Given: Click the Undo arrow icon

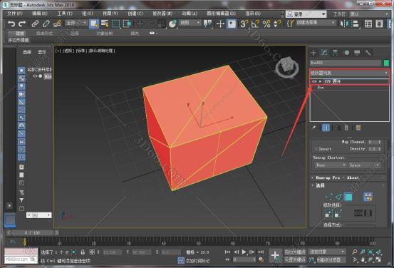Looking at the screenshot, I should 11,24.
